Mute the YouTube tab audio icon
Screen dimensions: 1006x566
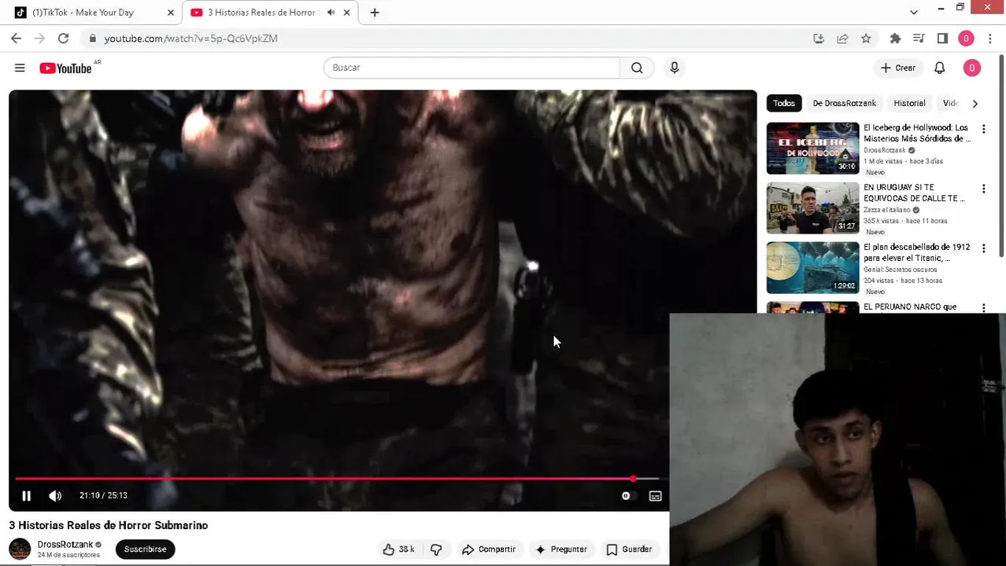[x=331, y=13]
